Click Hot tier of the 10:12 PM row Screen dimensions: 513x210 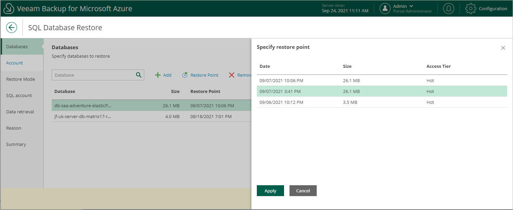[x=430, y=102]
